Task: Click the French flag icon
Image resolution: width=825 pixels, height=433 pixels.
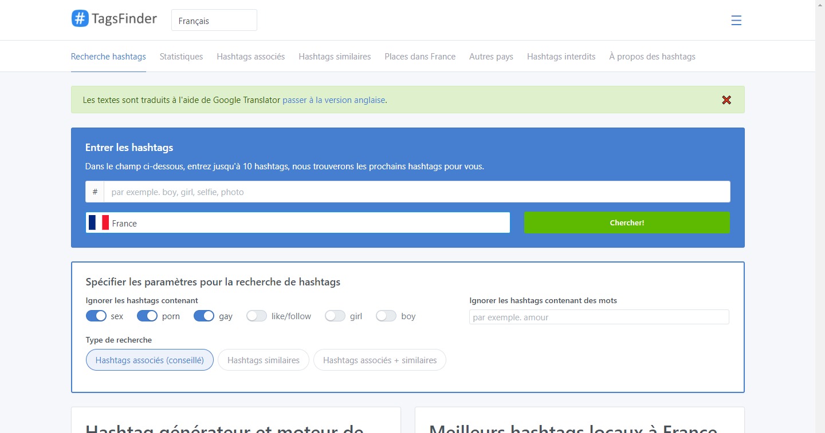Action: tap(99, 223)
